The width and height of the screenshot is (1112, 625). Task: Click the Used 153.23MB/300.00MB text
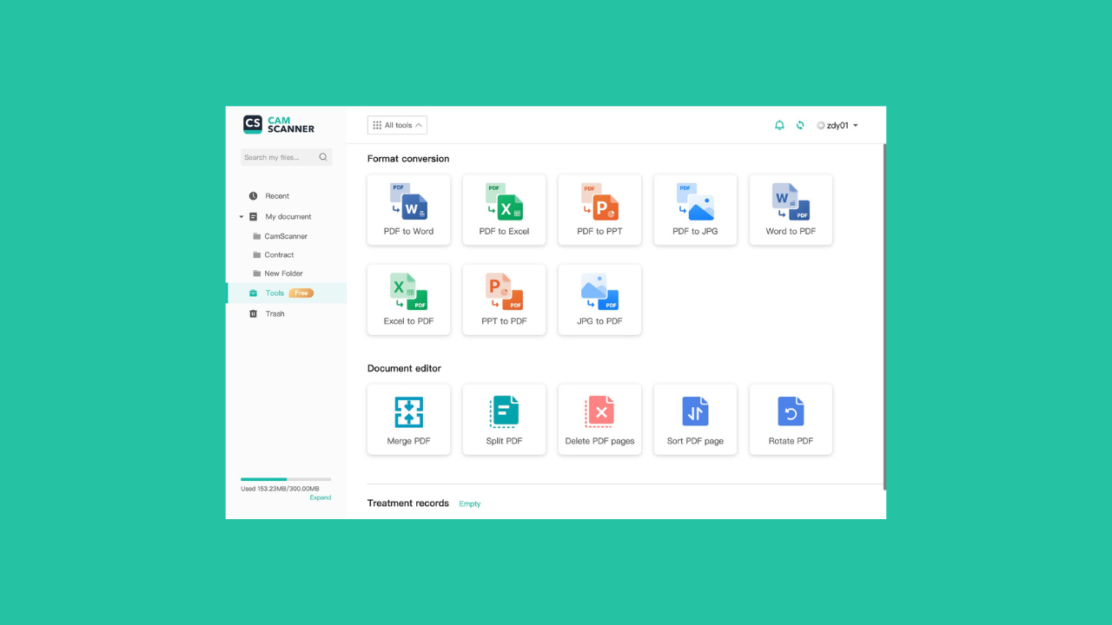[280, 489]
